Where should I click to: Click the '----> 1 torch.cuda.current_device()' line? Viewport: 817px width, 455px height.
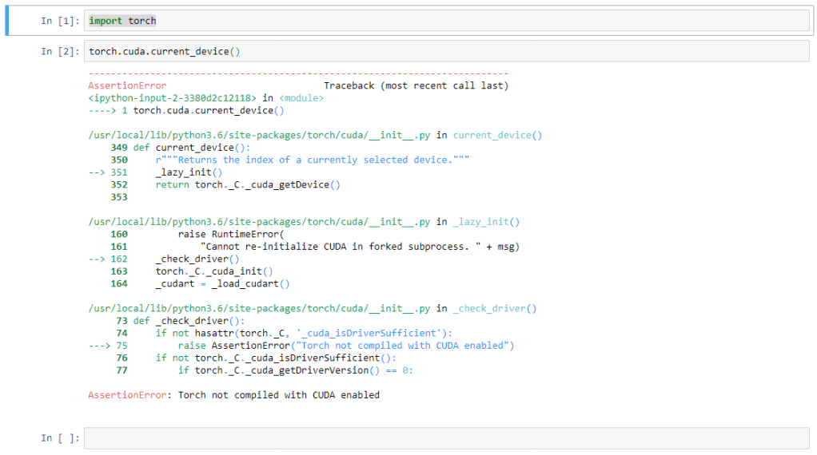(186, 110)
